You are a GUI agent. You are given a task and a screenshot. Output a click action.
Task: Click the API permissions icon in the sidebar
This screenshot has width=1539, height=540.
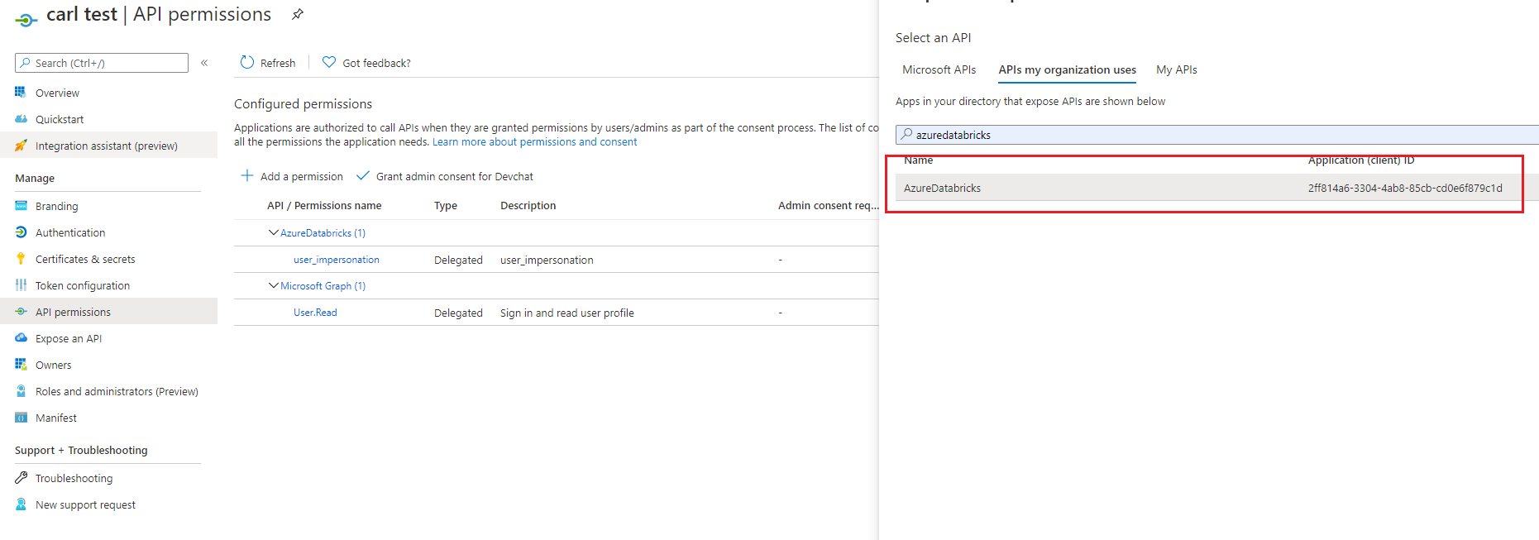tap(21, 312)
